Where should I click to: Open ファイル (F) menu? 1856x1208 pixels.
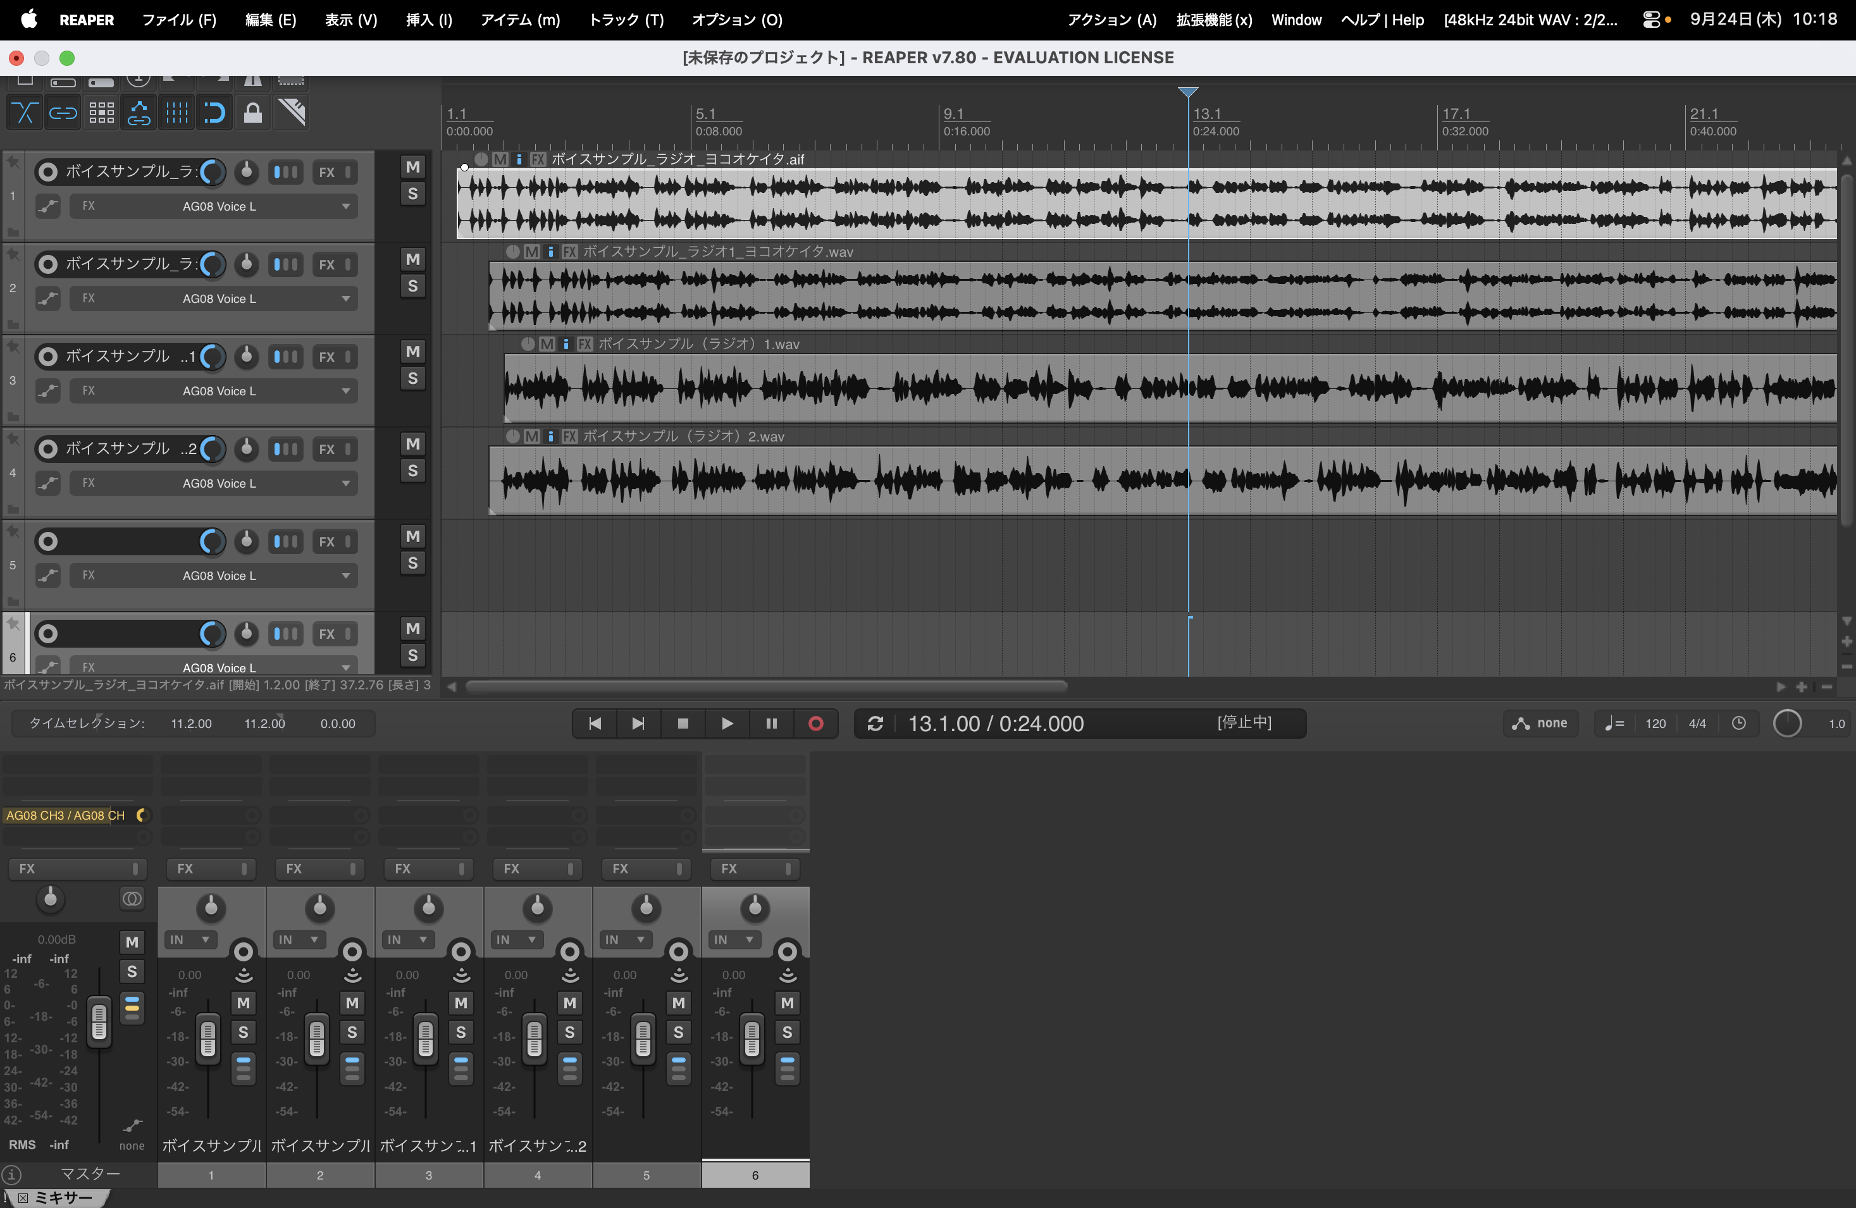tap(180, 20)
